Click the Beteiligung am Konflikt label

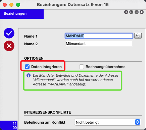pyautogui.click(x=45, y=122)
